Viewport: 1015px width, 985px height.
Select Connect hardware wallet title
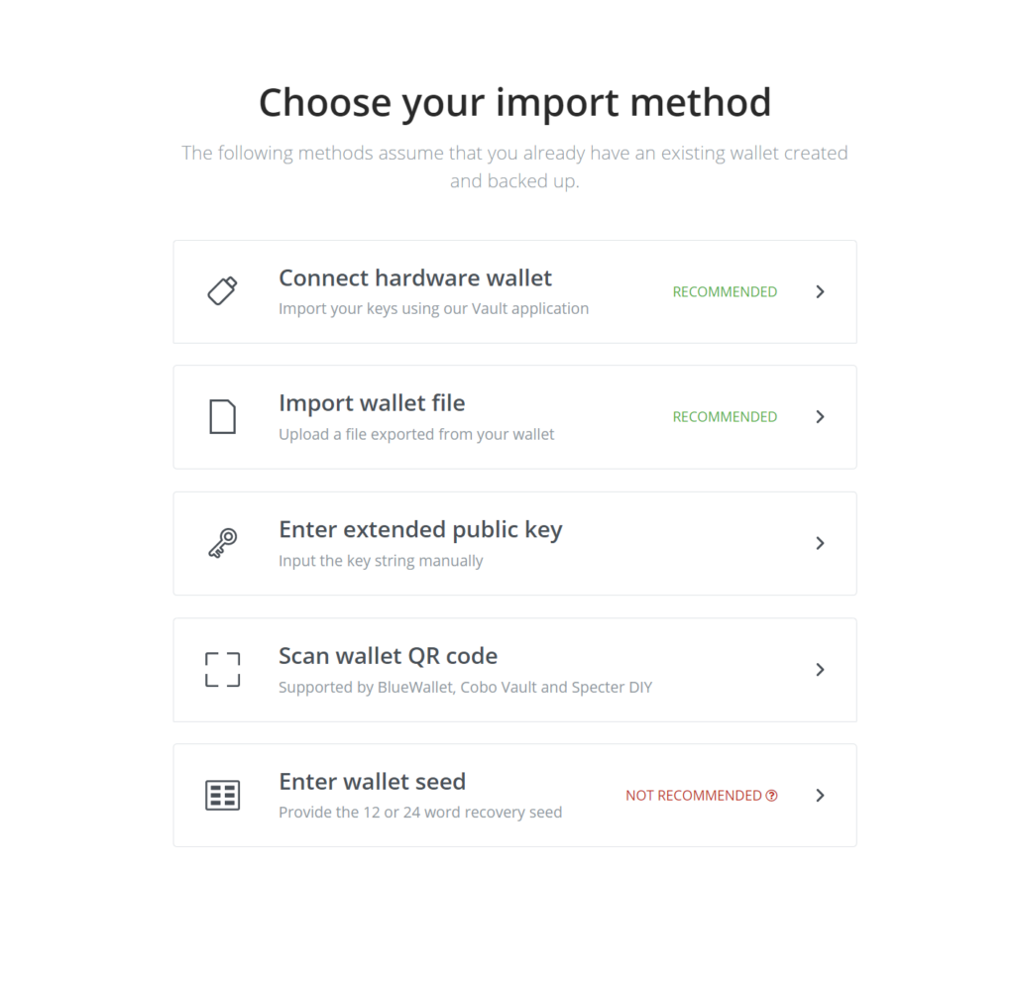click(x=415, y=278)
